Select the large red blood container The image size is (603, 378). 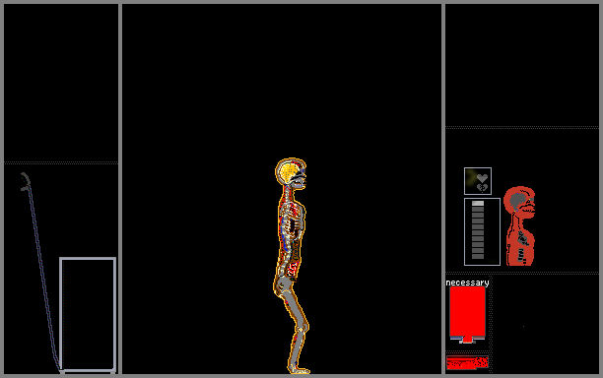tap(467, 311)
